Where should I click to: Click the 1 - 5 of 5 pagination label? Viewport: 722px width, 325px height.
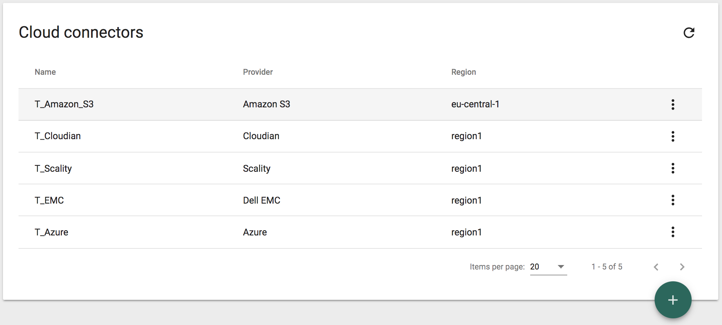coord(606,267)
